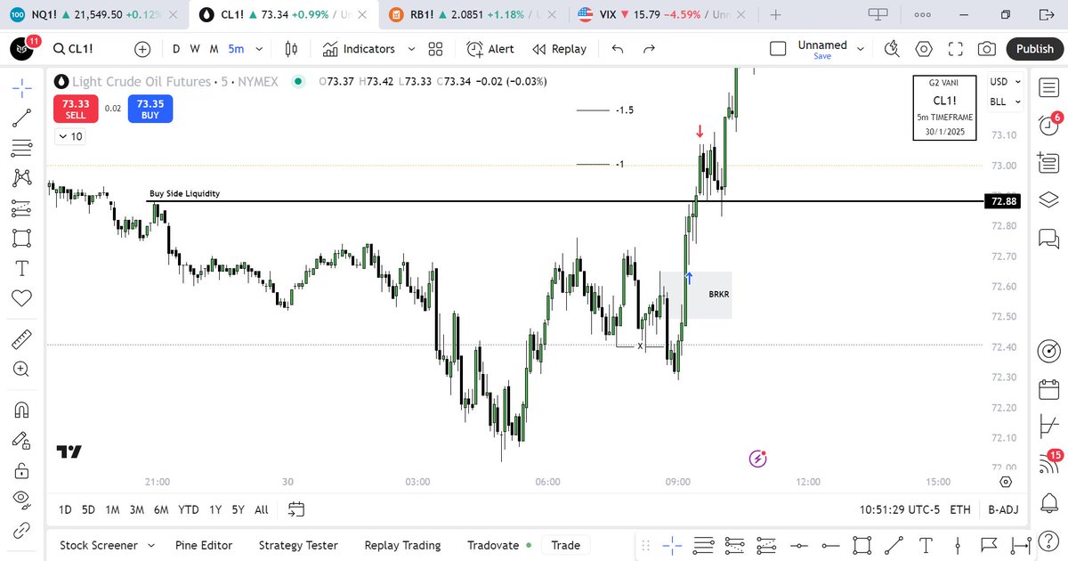This screenshot has width=1068, height=561.
Task: Expand the favorite indicators dropdown arrow
Action: (x=411, y=49)
